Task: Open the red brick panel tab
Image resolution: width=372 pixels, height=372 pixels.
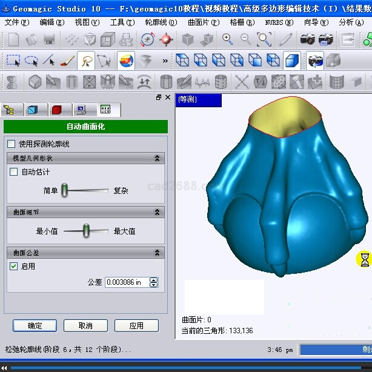Action: point(57,110)
